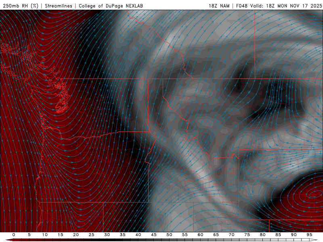This screenshot has width=323, height=242.
Task: Click 'College of DuPage NEXLAB' text
Action: (x=111, y=6)
